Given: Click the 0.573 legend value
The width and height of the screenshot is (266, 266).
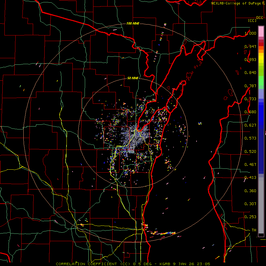Looking at the screenshot, I should [250, 138].
